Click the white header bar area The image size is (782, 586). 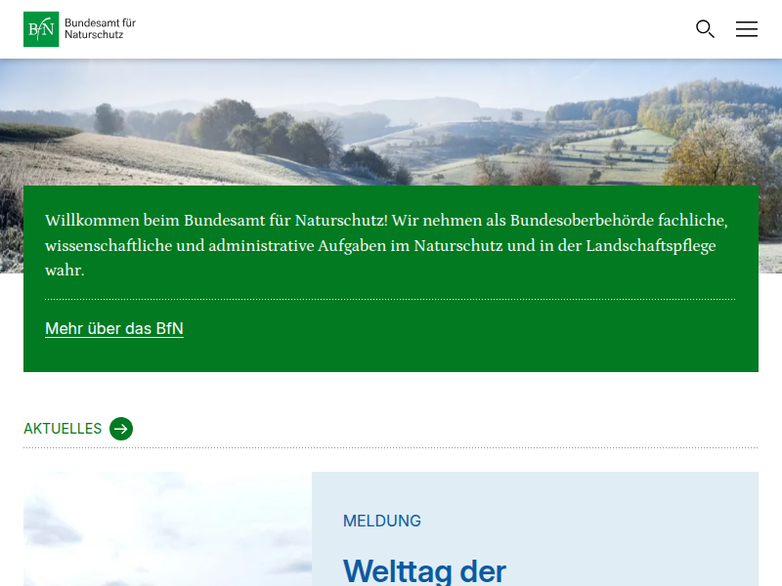click(x=391, y=29)
